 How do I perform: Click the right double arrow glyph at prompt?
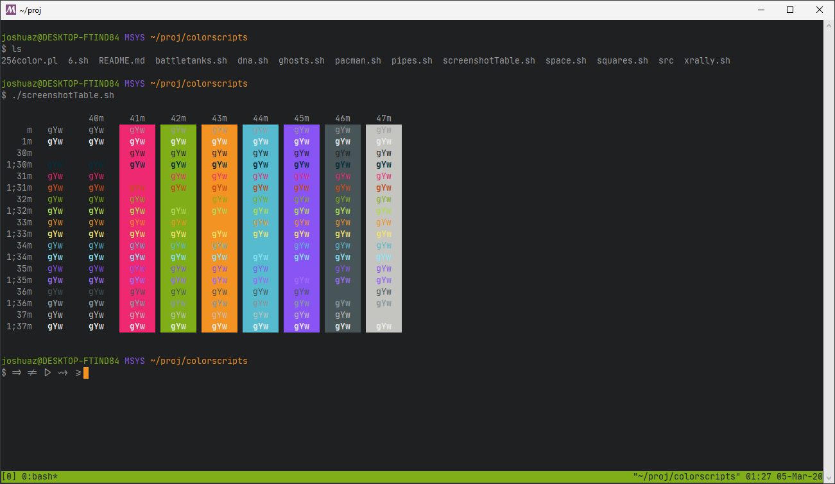(17, 373)
